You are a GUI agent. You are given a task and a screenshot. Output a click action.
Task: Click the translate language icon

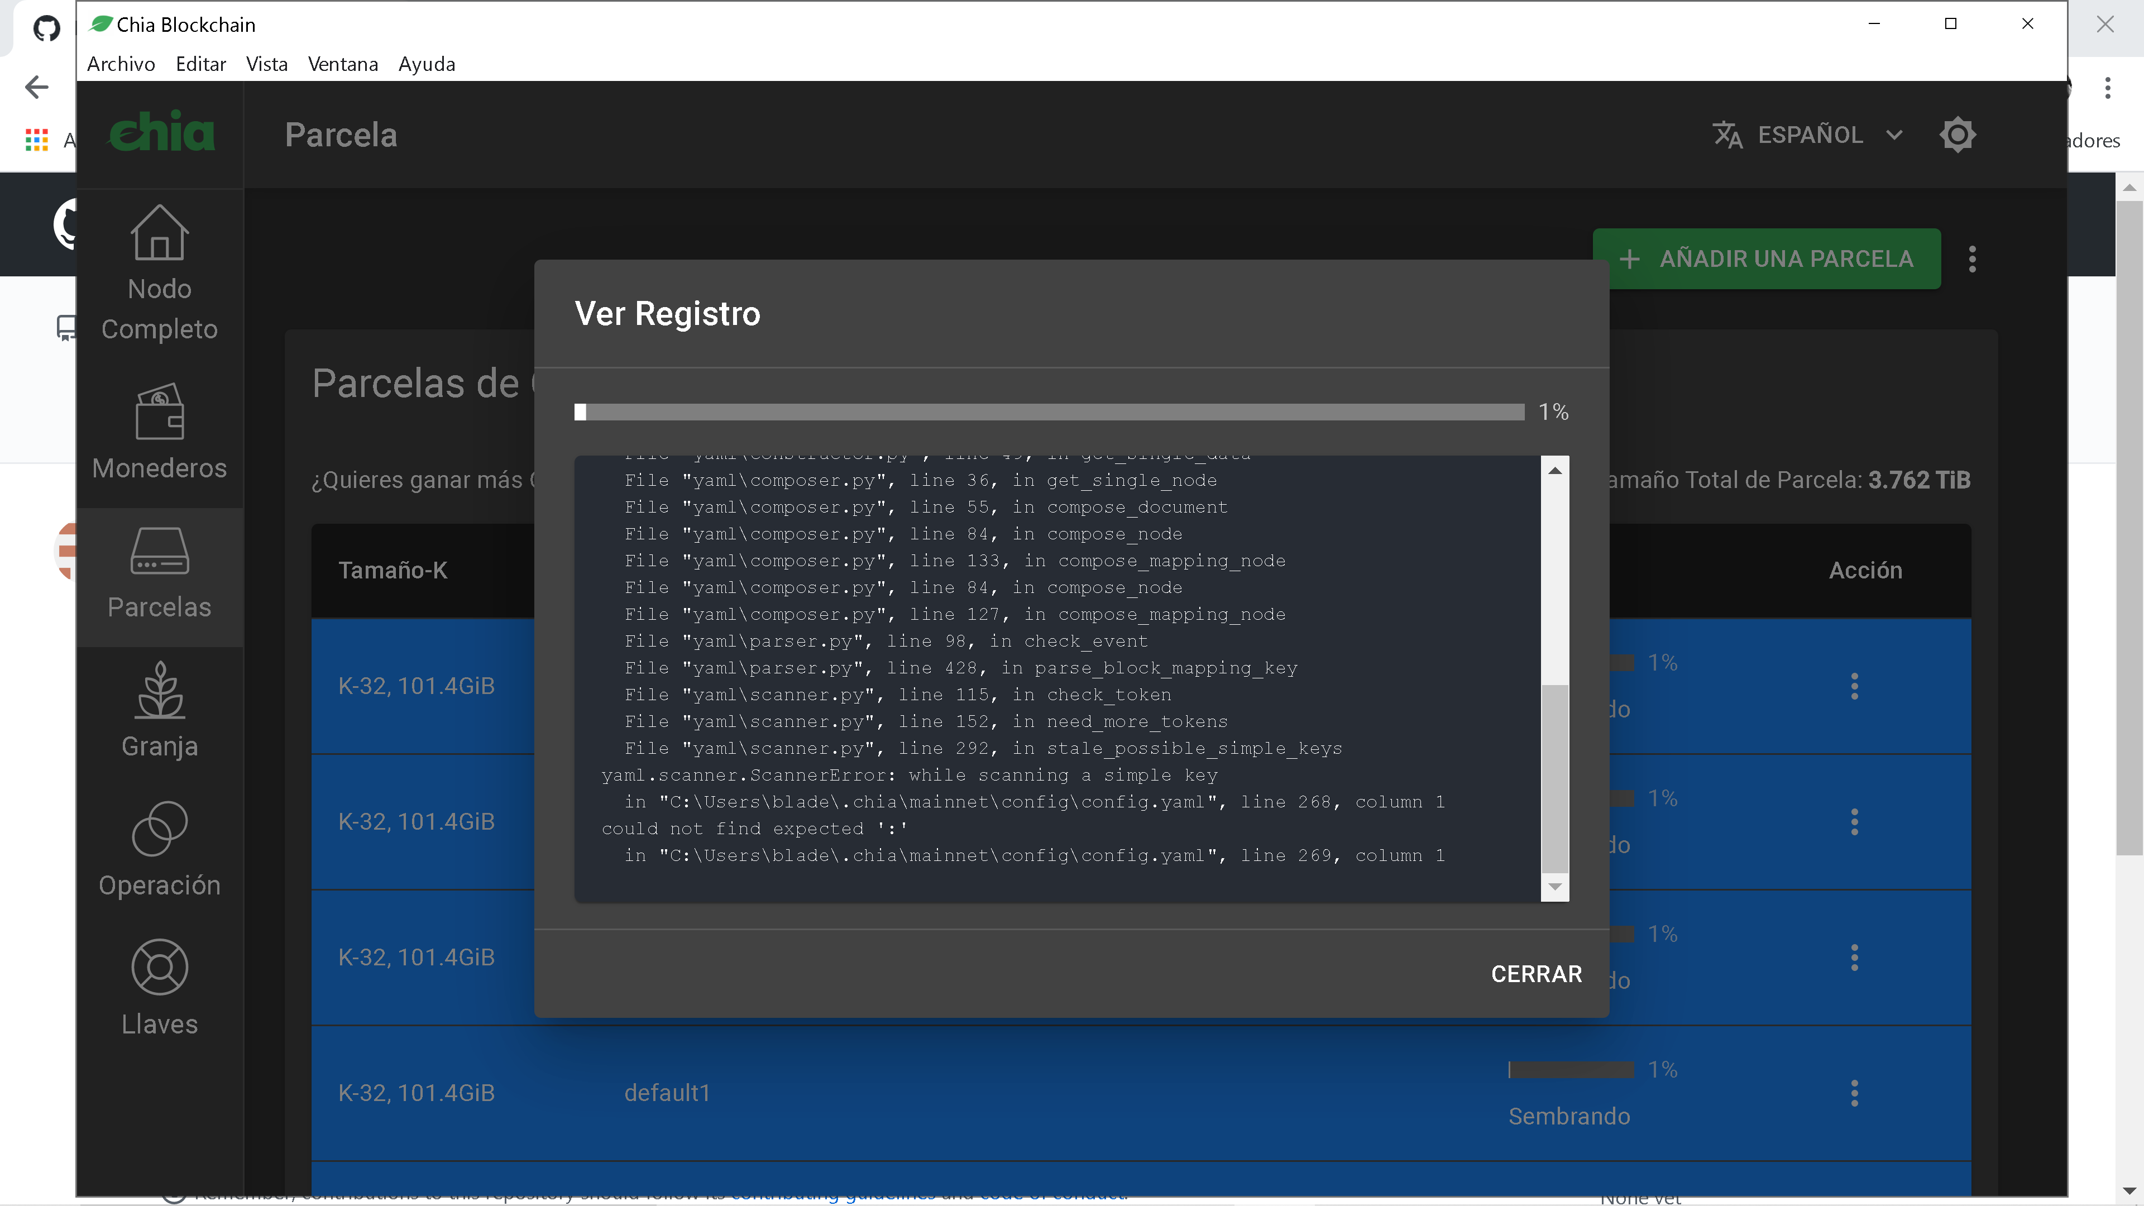(x=1727, y=135)
